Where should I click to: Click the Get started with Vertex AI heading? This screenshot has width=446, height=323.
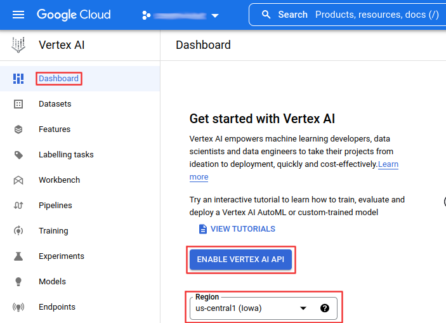point(262,119)
